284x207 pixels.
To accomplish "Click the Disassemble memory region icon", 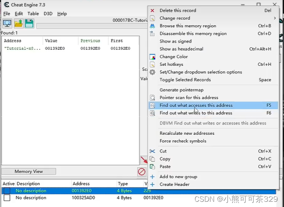I will coord(152,34).
